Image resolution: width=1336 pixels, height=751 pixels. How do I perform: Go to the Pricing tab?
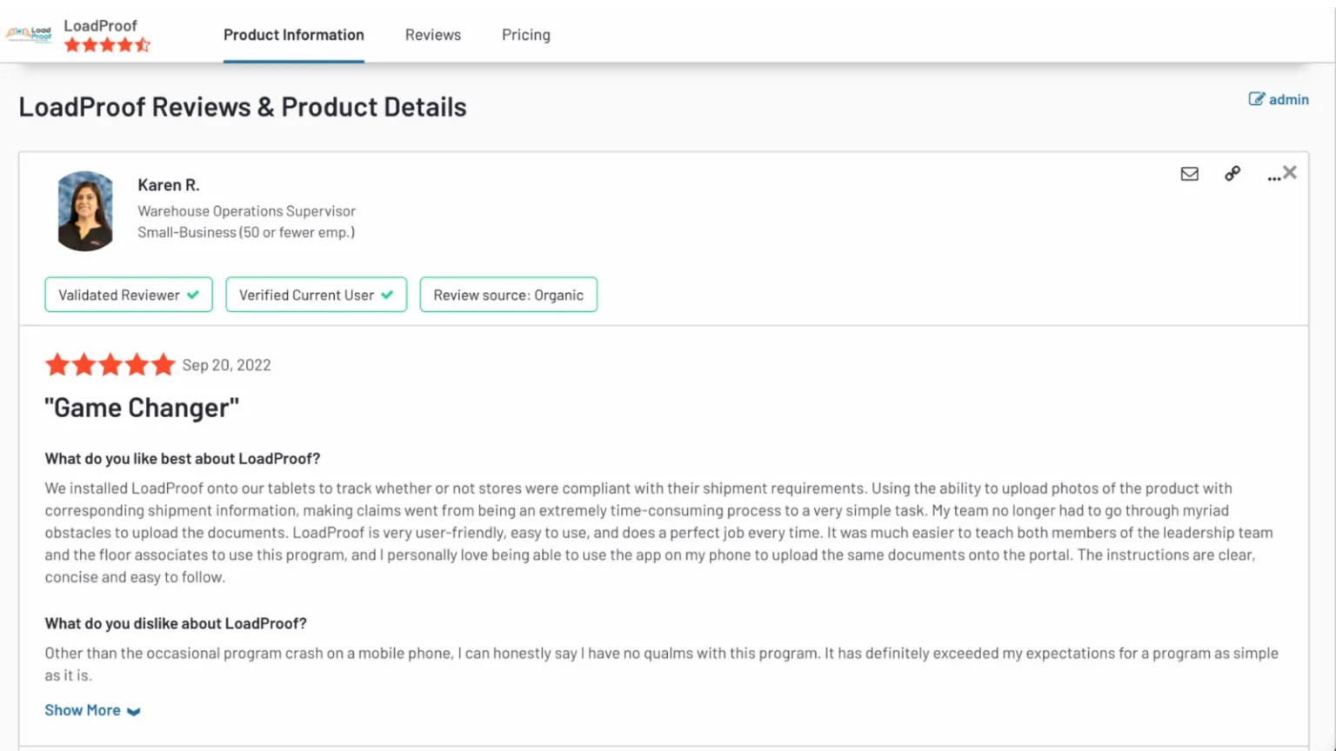click(x=526, y=35)
